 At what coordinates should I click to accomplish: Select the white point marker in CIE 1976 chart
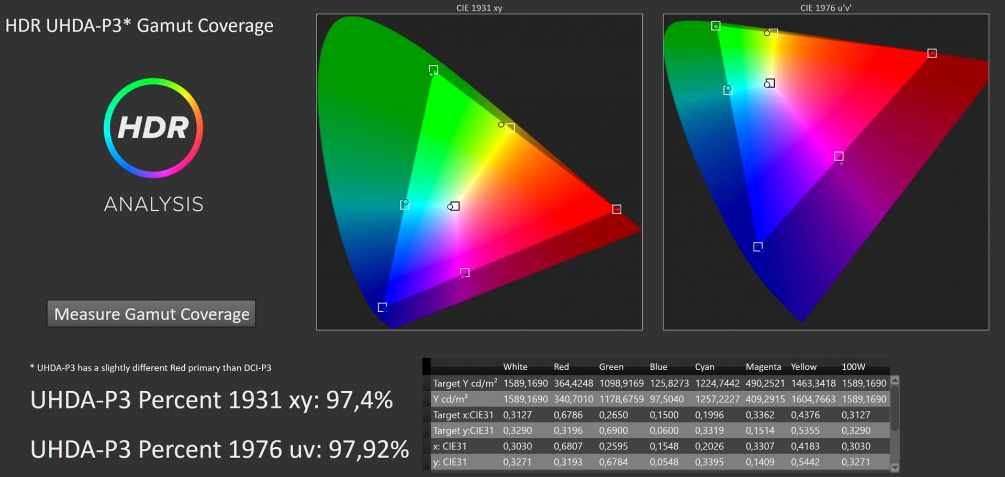point(770,83)
